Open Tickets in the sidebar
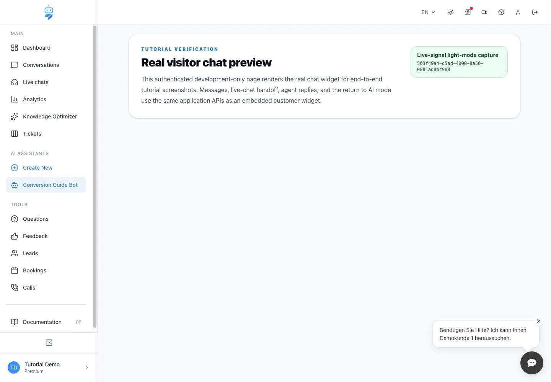The image size is (551, 382). (x=46, y=134)
